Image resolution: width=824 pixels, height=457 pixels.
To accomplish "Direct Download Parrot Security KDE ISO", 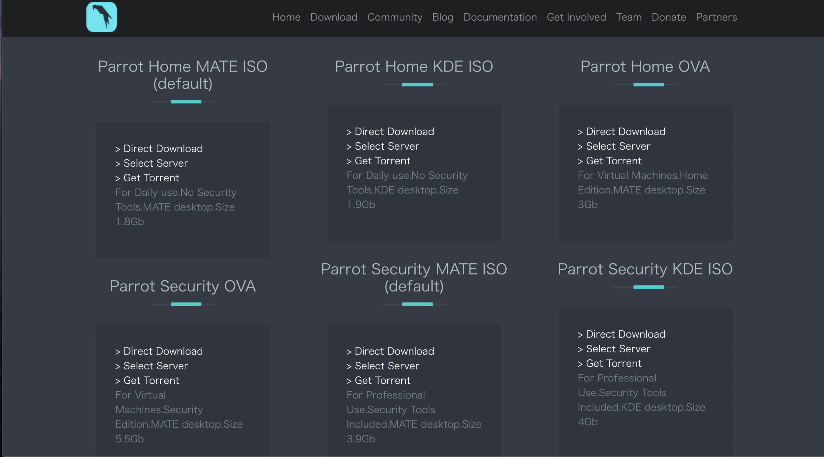I will click(x=625, y=334).
